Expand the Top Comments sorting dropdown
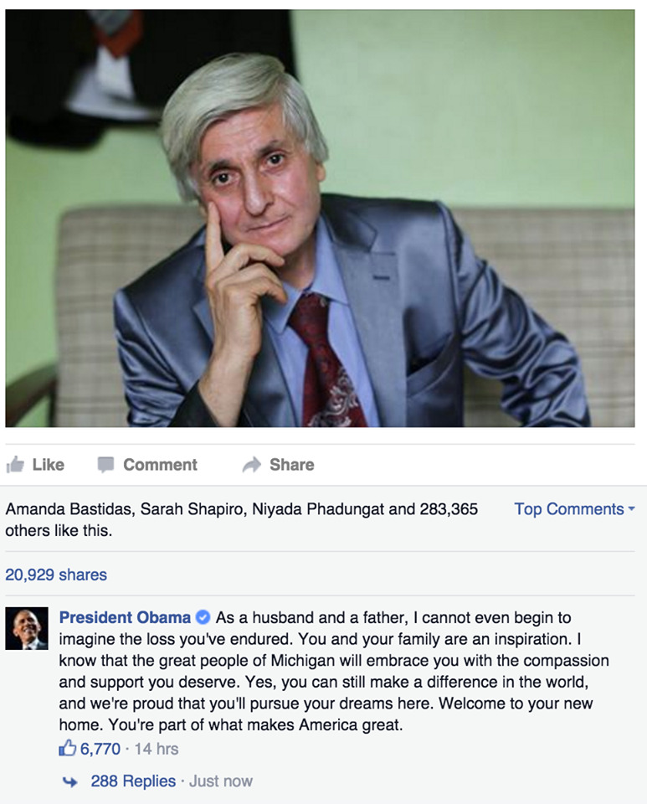This screenshot has width=647, height=804. click(575, 508)
